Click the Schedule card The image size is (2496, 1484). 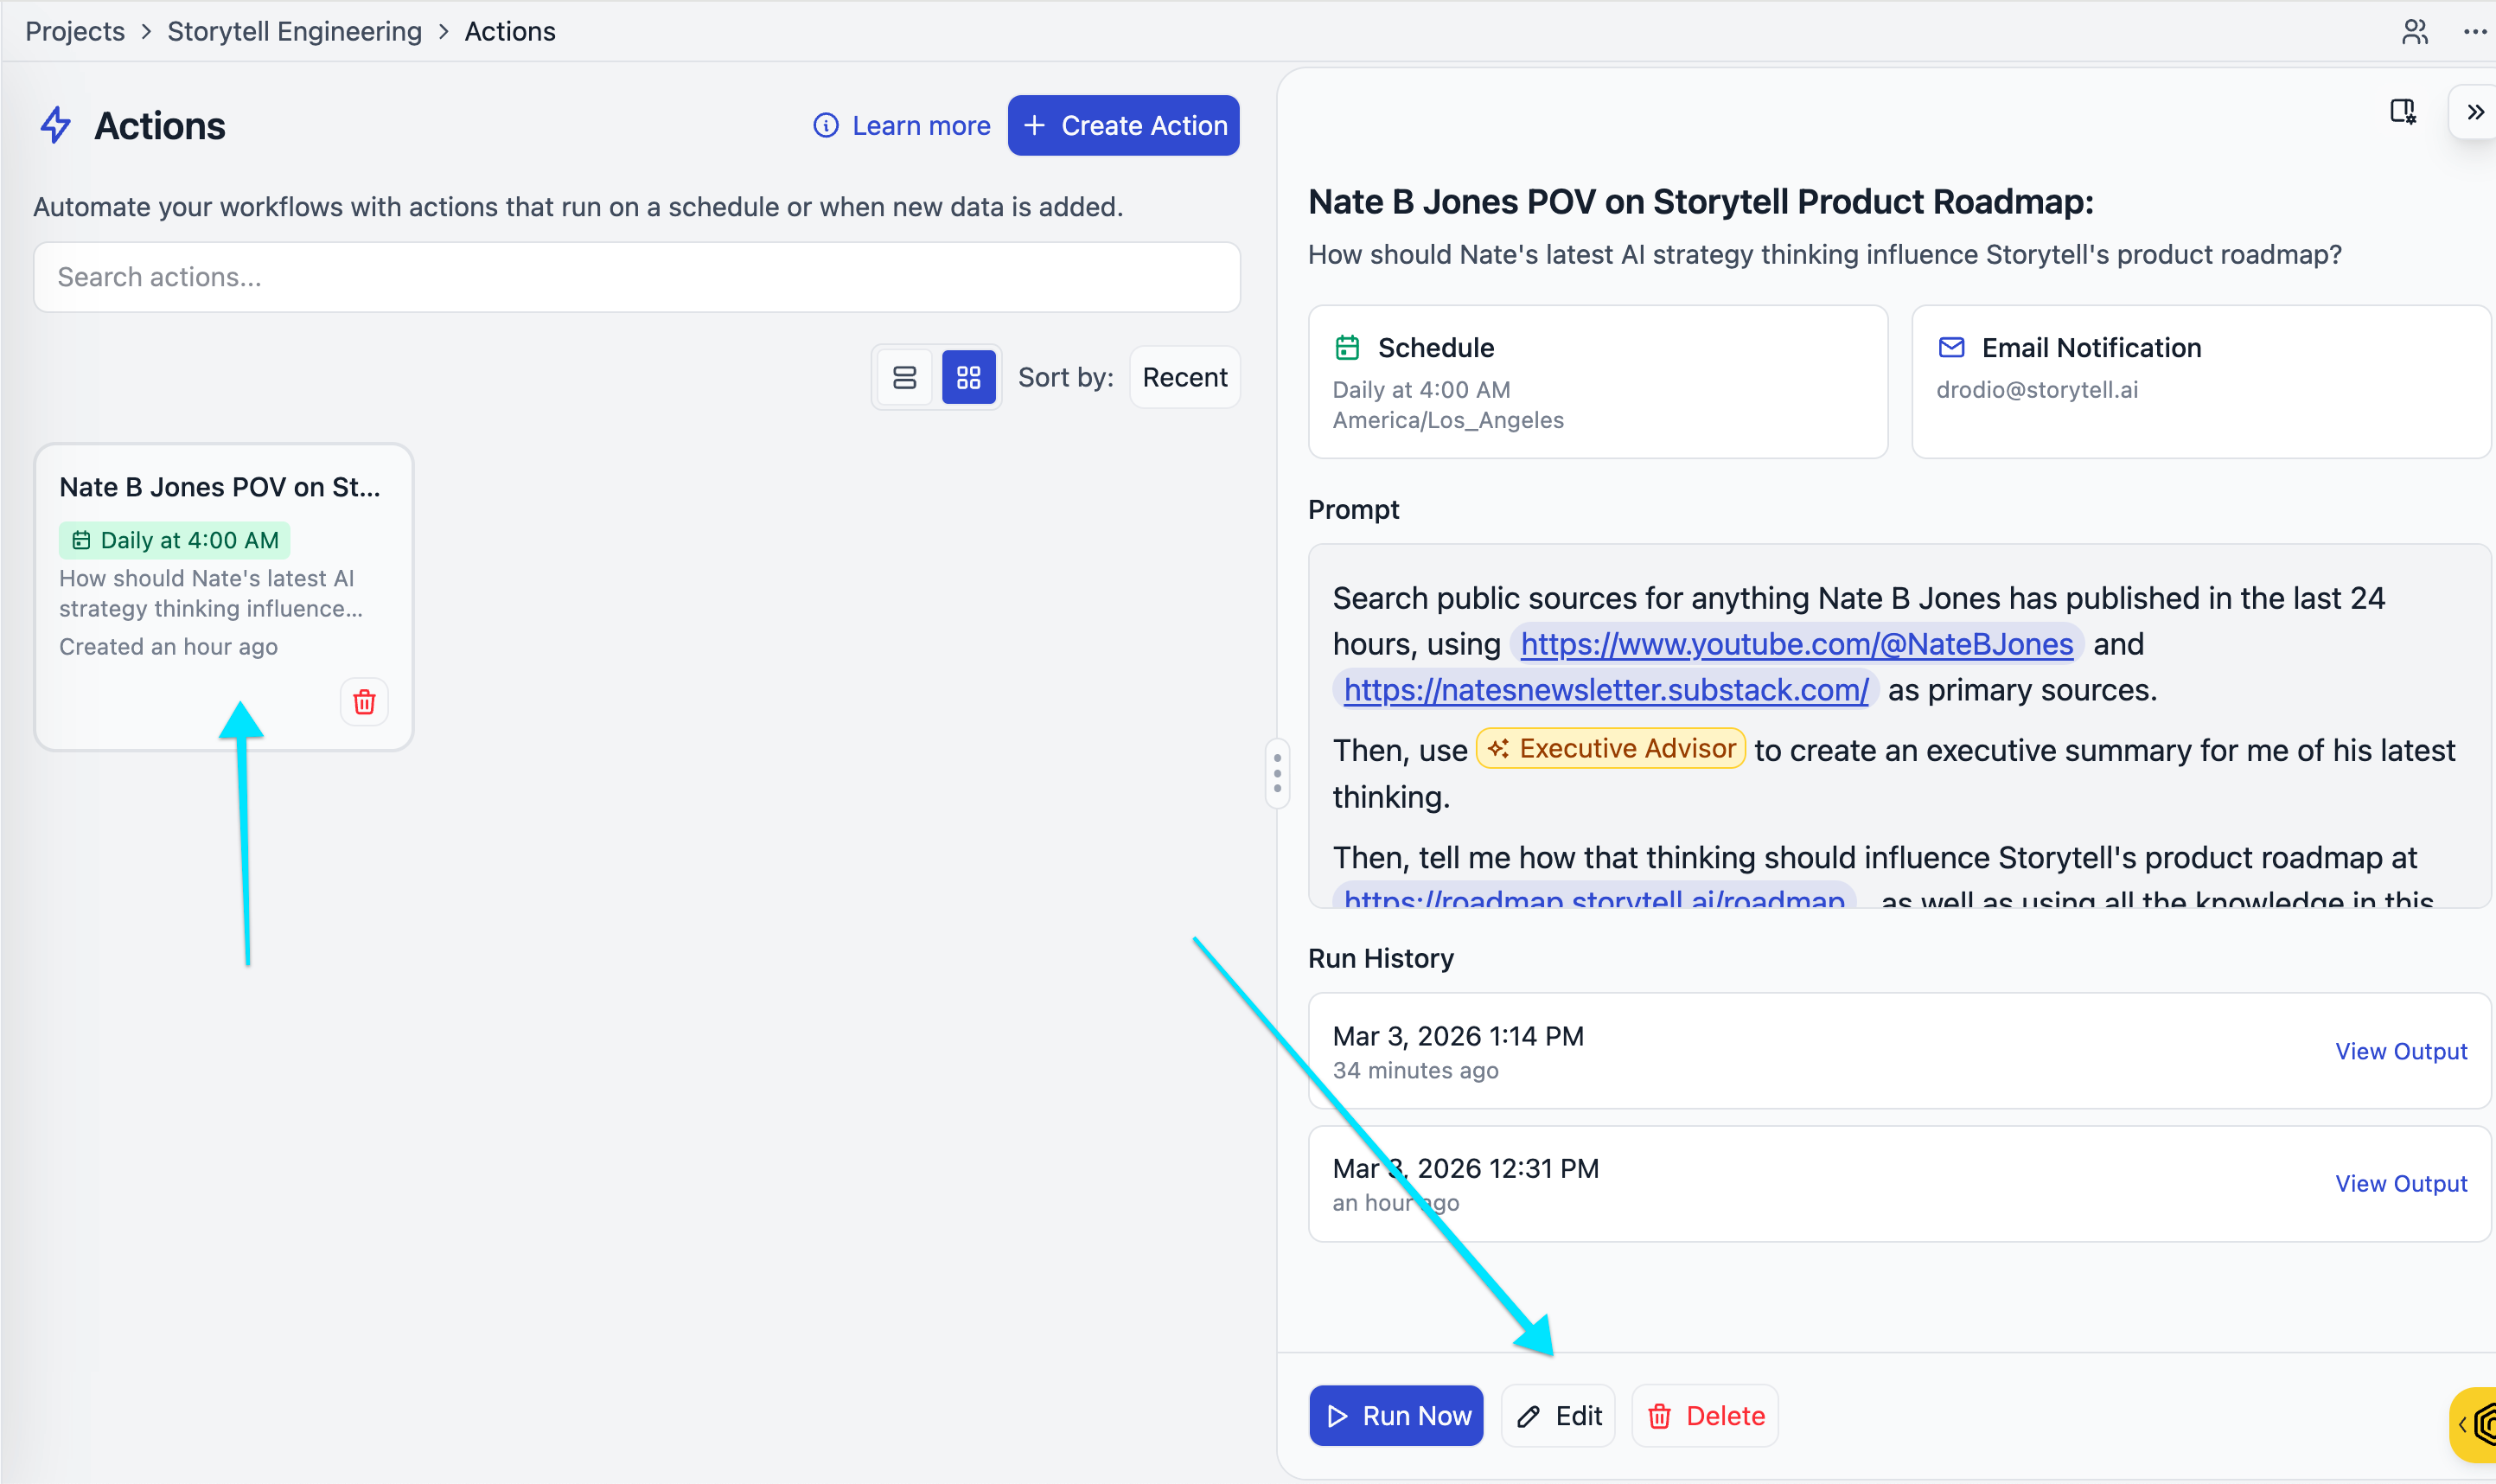(1598, 382)
